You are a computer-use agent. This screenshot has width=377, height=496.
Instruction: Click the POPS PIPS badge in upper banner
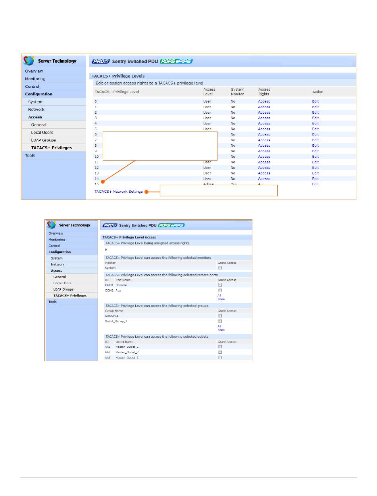pyautogui.click(x=176, y=61)
